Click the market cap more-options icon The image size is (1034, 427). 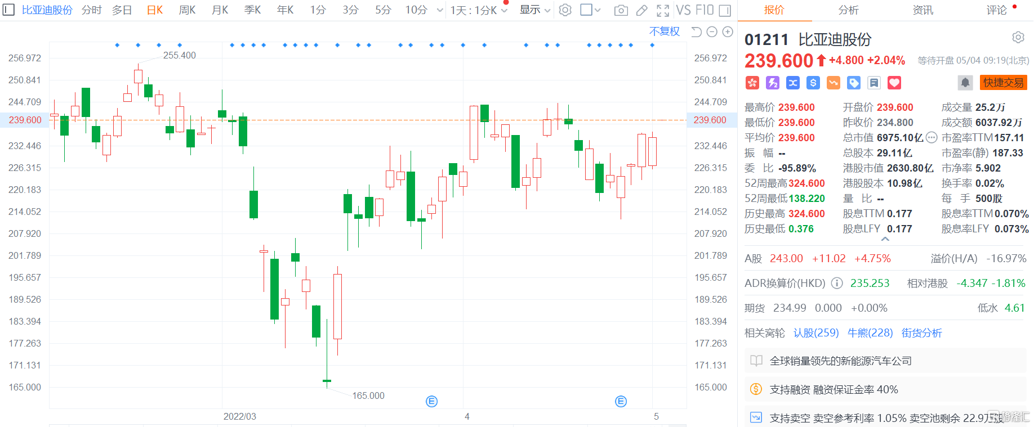[932, 137]
